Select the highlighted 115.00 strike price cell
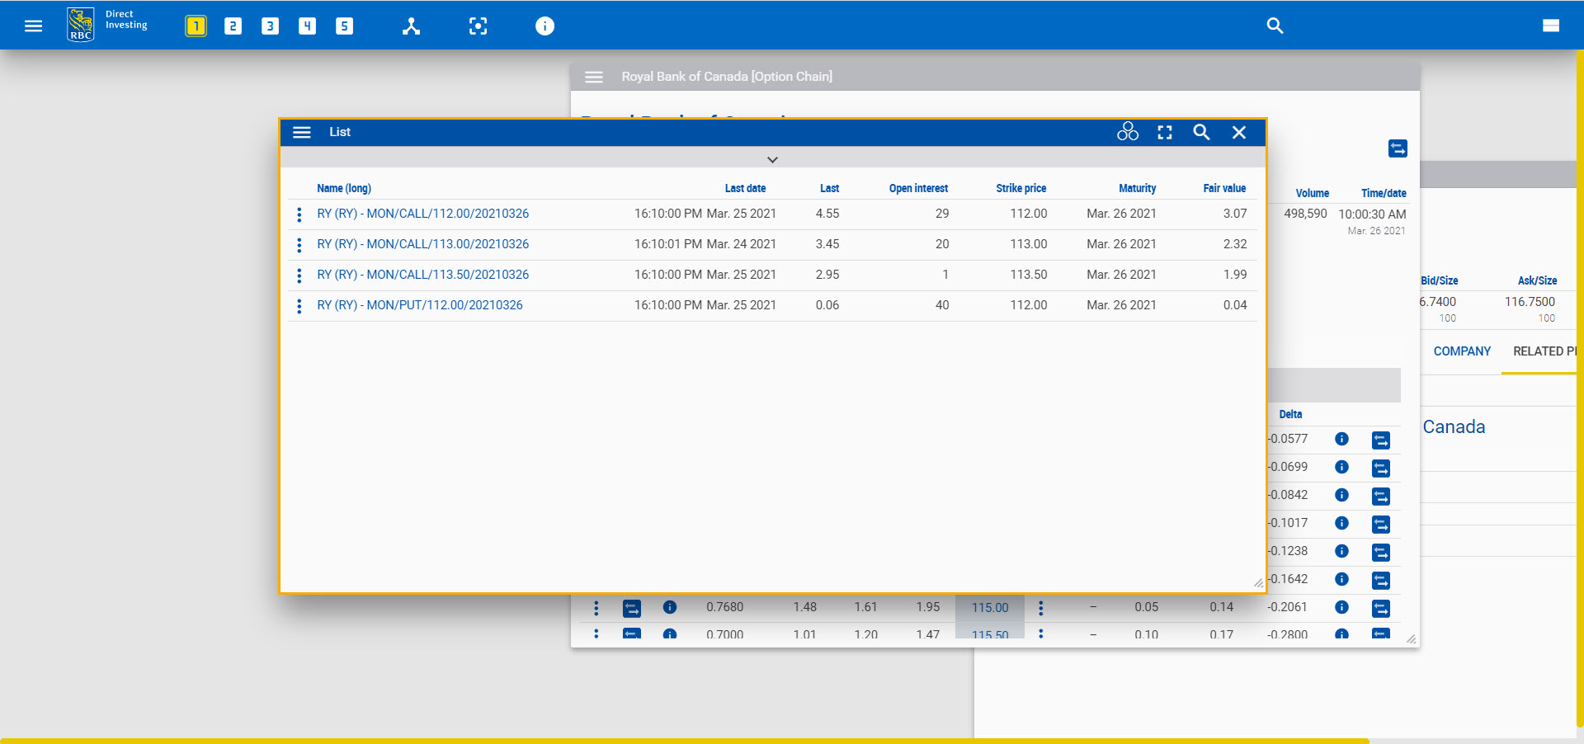Viewport: 1584px width, 744px height. [x=988, y=607]
